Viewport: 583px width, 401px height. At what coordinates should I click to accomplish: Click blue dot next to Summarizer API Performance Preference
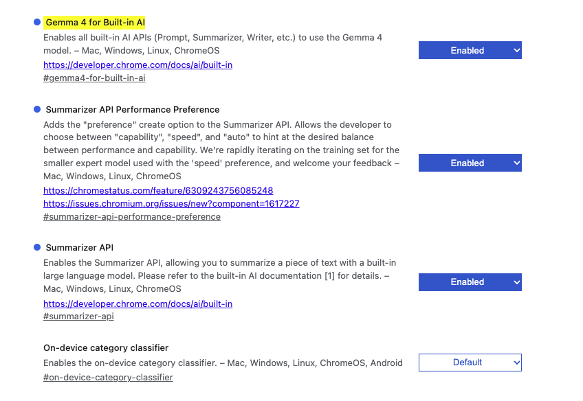[x=37, y=109]
